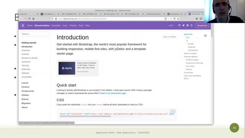Open the Firefox library icon
The height and width of the screenshot is (138, 245).
point(197,19)
